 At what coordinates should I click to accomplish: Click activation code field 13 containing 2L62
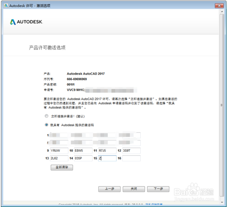59,158
